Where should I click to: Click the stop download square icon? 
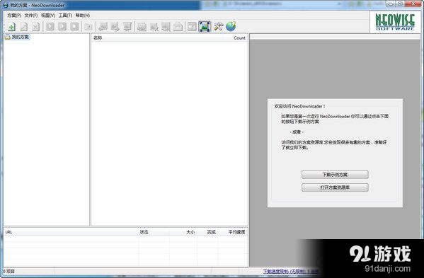click(x=74, y=26)
